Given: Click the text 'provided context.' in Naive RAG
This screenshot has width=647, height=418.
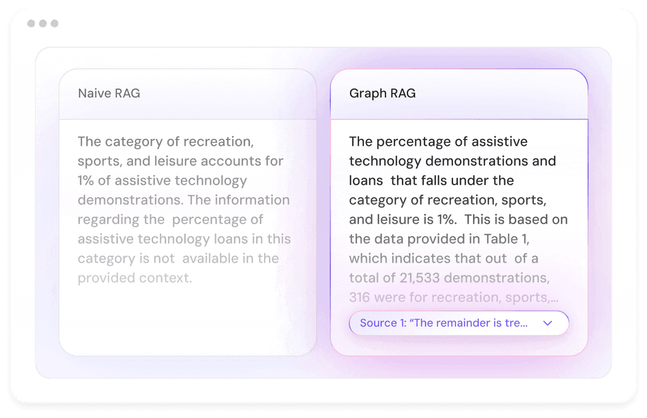Looking at the screenshot, I should click(135, 278).
